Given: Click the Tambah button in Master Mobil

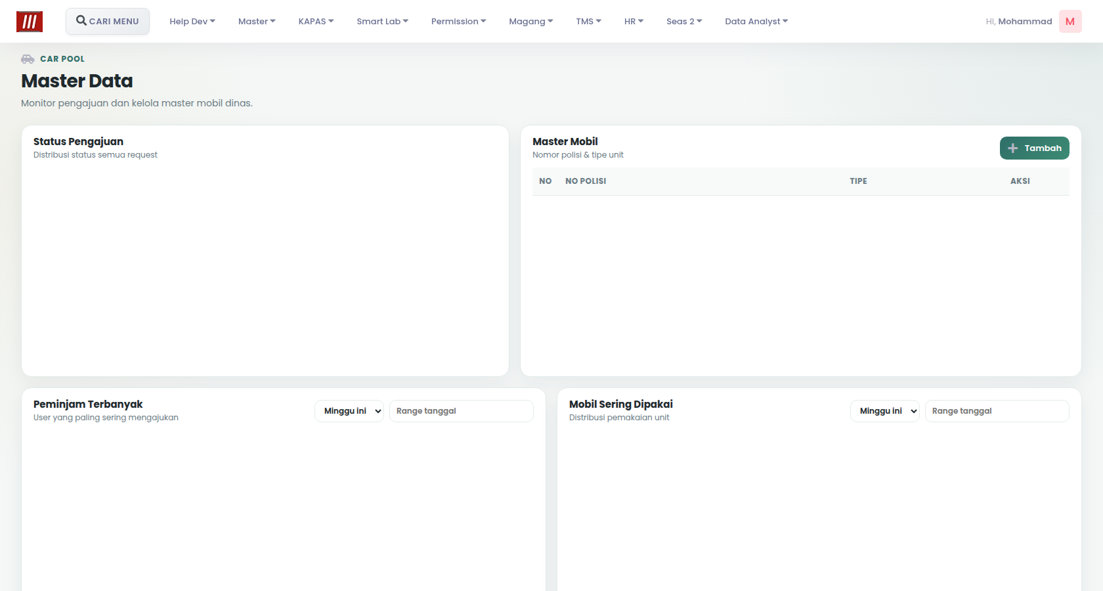Looking at the screenshot, I should pyautogui.click(x=1035, y=148).
